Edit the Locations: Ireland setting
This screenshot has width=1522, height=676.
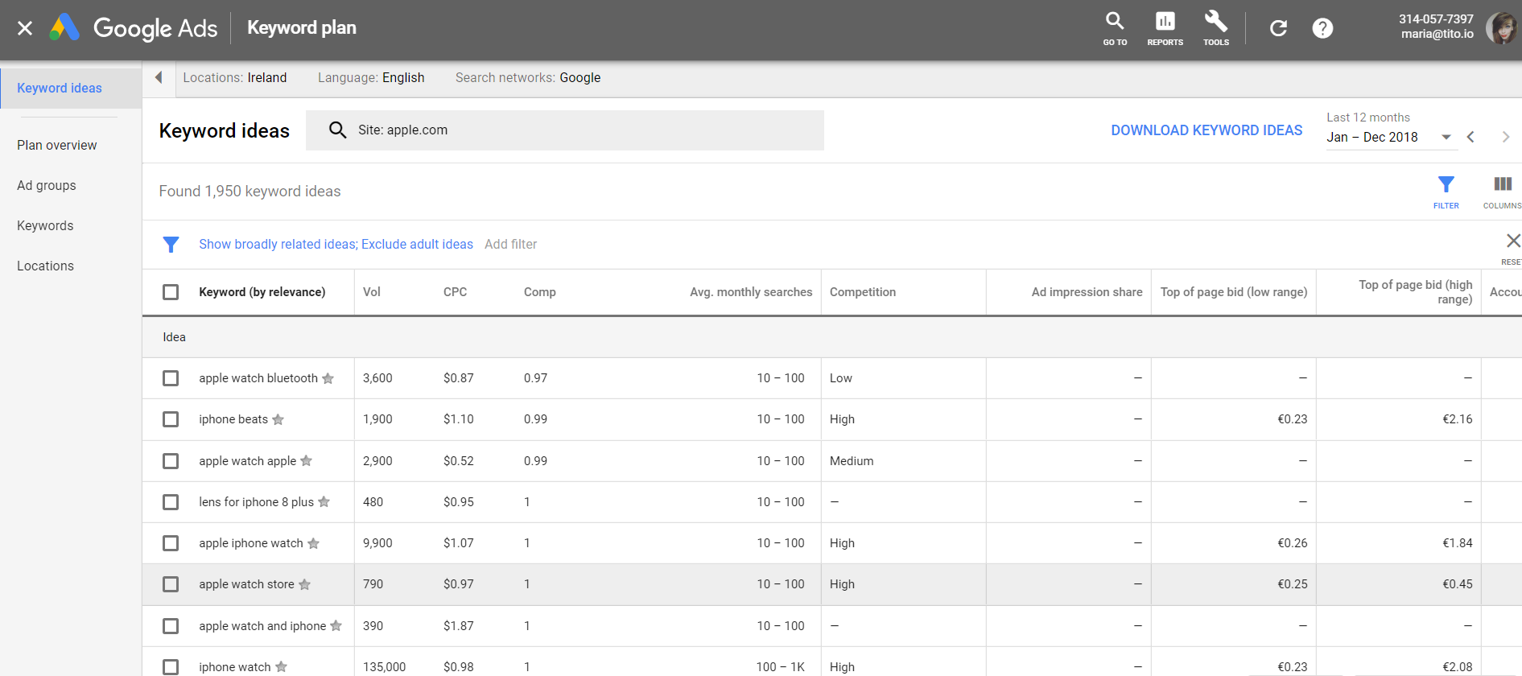click(x=235, y=77)
